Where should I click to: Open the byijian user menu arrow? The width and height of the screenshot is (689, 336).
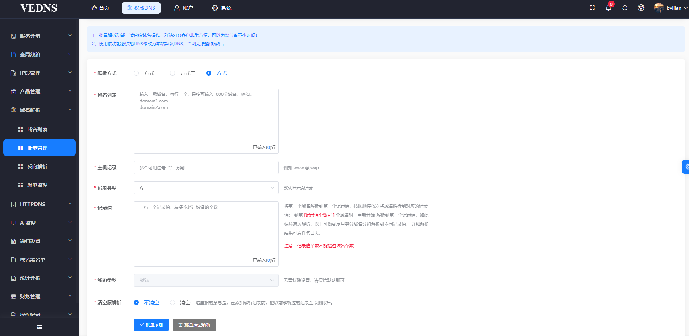(685, 8)
